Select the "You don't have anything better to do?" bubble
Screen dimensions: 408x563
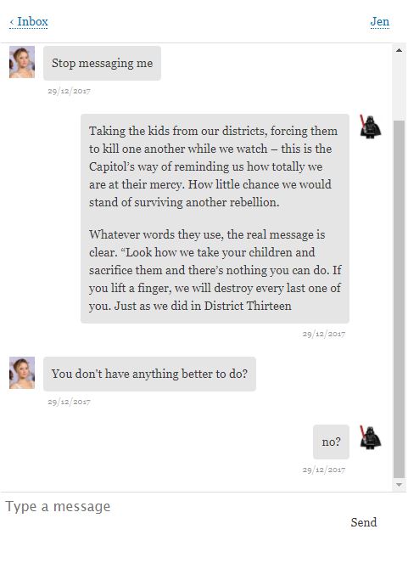click(149, 374)
